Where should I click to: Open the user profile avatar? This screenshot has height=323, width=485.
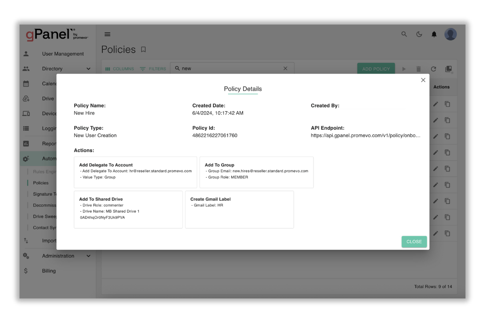pyautogui.click(x=450, y=34)
